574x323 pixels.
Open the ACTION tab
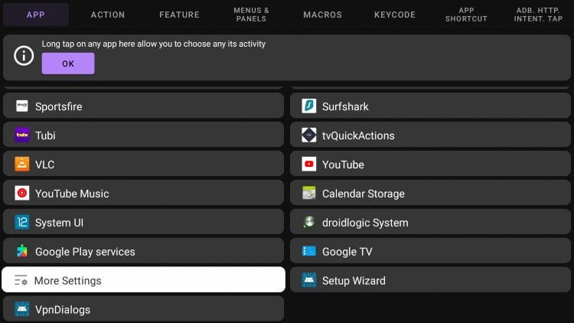tap(108, 15)
